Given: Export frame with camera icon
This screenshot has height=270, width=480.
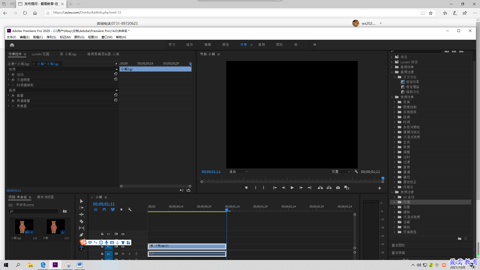Looking at the screenshot, I should click(338, 188).
